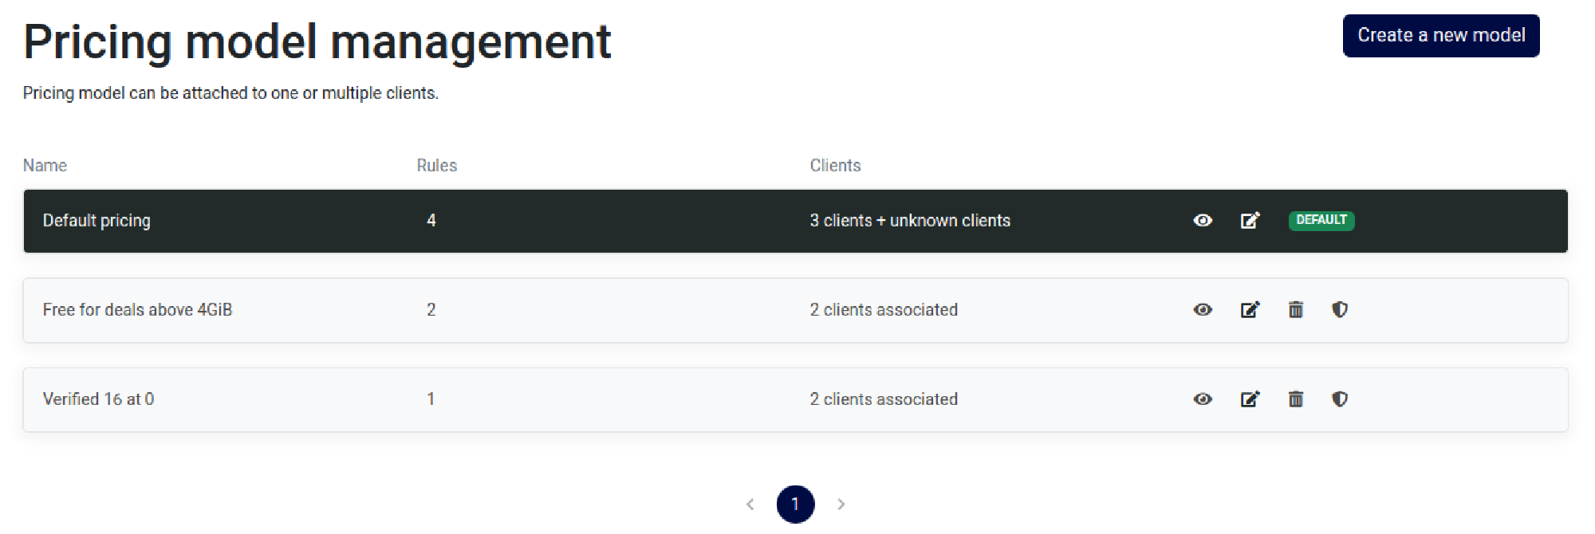Click the shield icon for "Verified 16 at 0"
The width and height of the screenshot is (1595, 534).
pos(1340,399)
